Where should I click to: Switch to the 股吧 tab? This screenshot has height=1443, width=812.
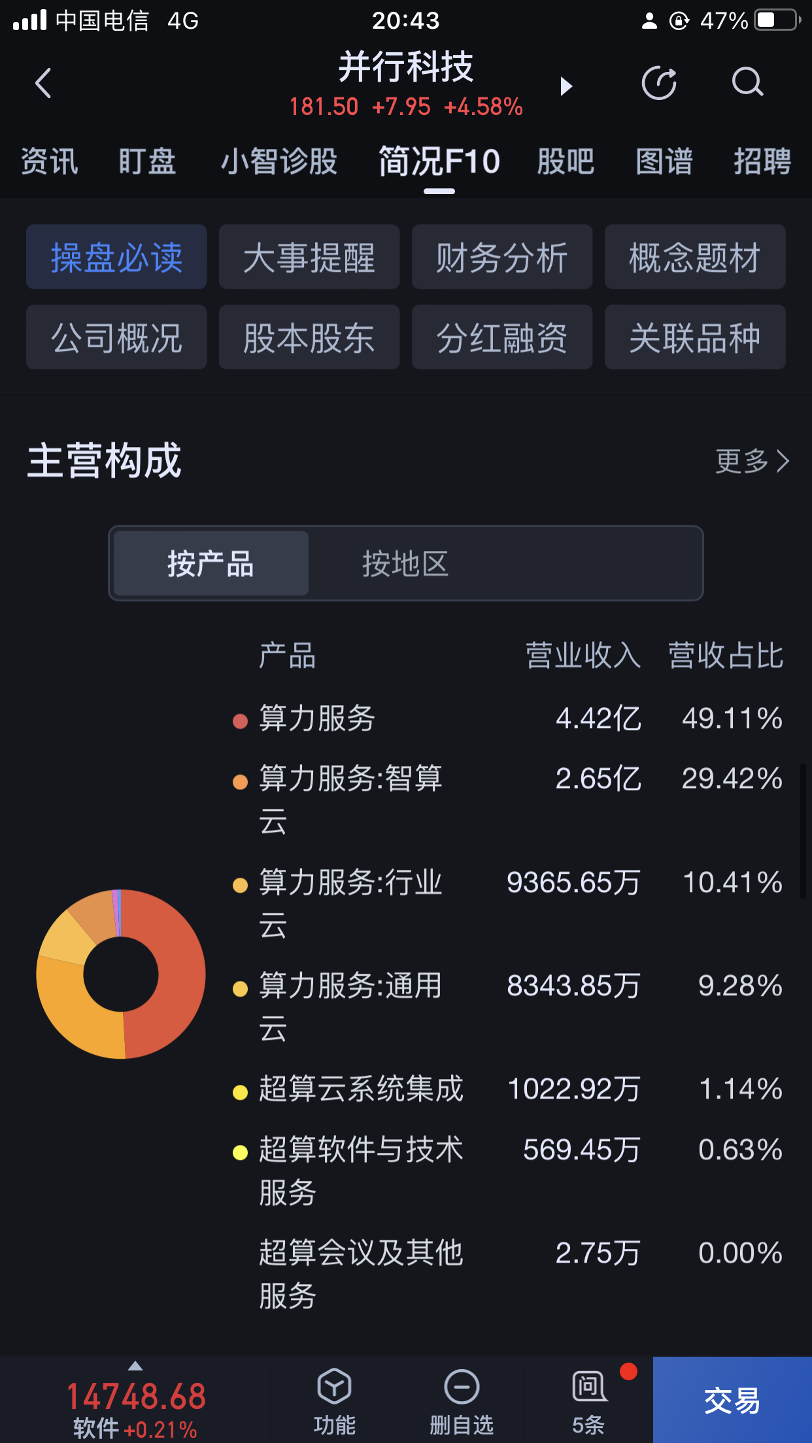tap(566, 161)
